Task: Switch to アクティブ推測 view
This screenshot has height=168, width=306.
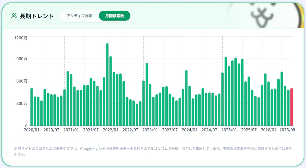Action: pyautogui.click(x=80, y=16)
